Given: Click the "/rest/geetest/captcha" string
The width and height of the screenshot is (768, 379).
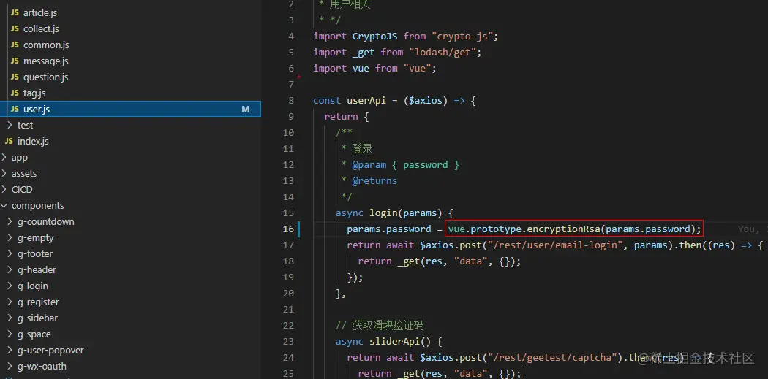Looking at the screenshot, I should [552, 358].
